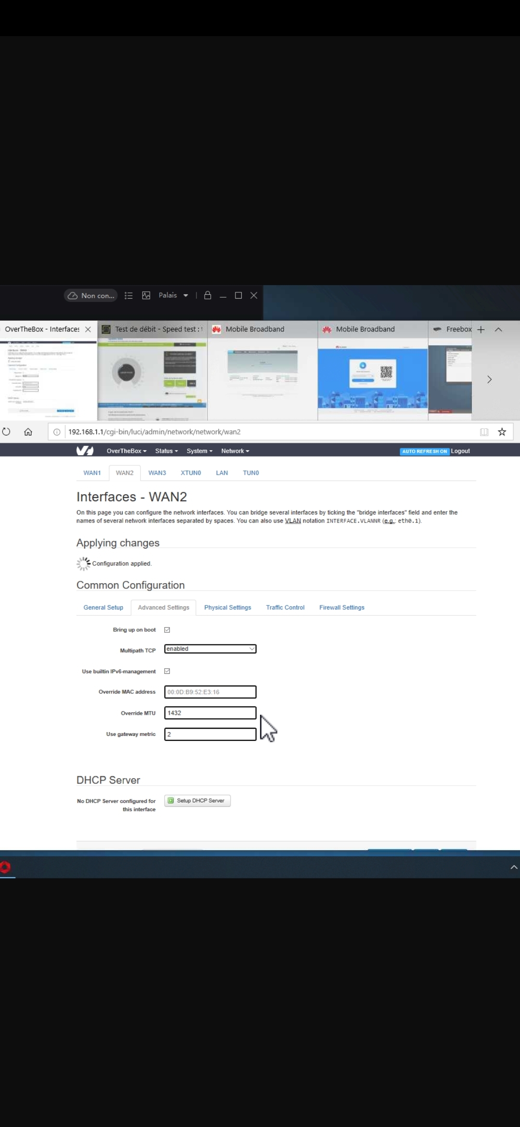The image size is (520, 1127).
Task: Expand the Status menu
Action: tap(166, 451)
